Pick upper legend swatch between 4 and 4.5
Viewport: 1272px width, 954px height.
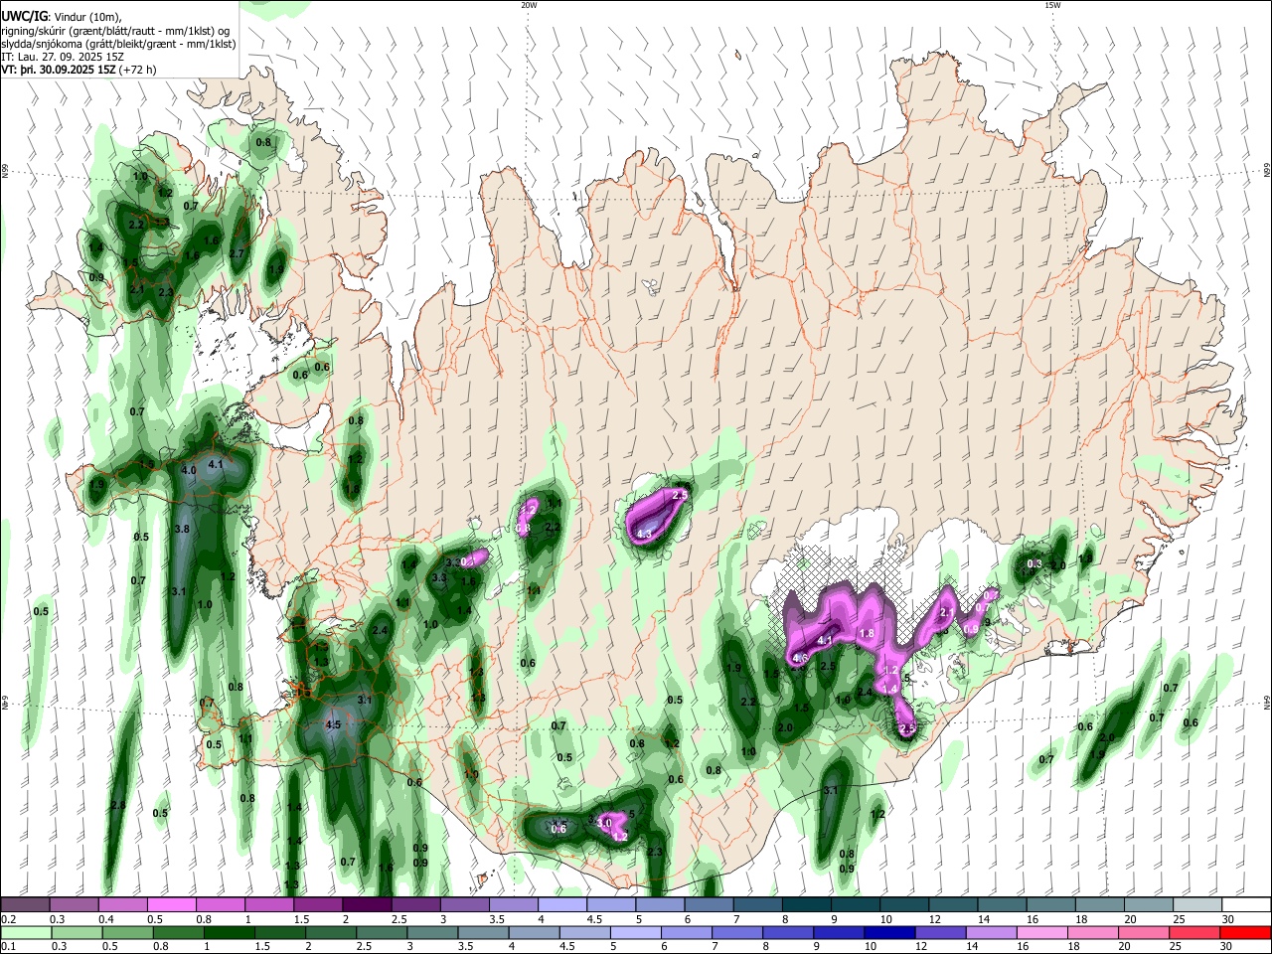(562, 905)
